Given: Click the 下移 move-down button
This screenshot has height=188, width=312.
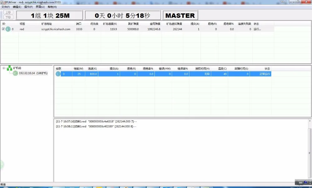Looking at the screenshot, I should [8, 17].
